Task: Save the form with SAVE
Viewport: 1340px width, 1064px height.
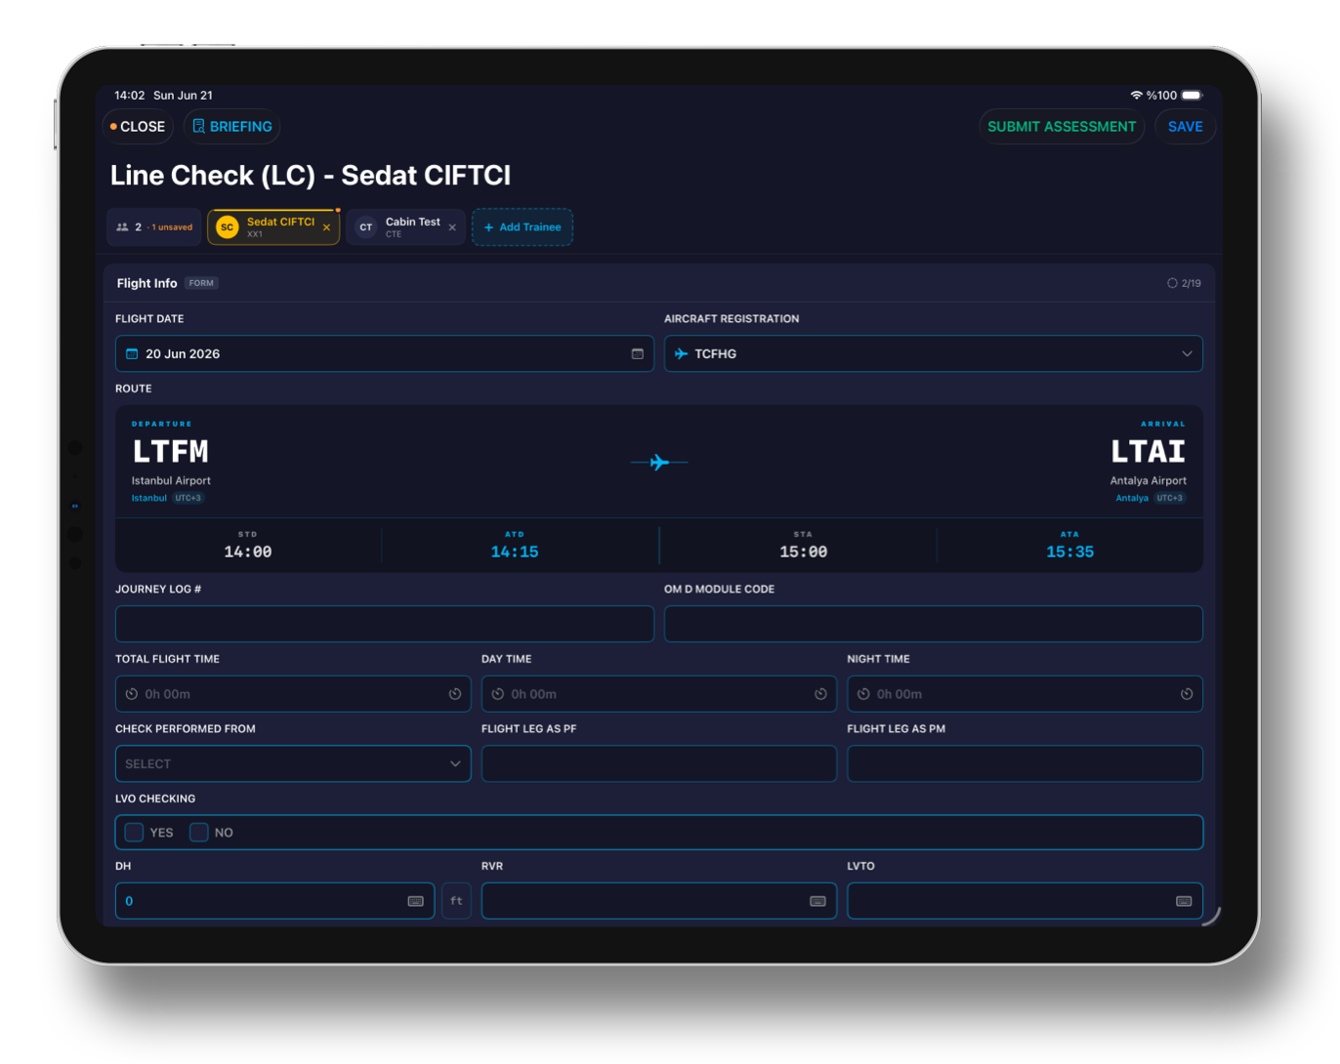Action: pos(1185,127)
